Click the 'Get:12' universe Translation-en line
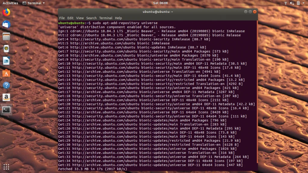 point(139,71)
